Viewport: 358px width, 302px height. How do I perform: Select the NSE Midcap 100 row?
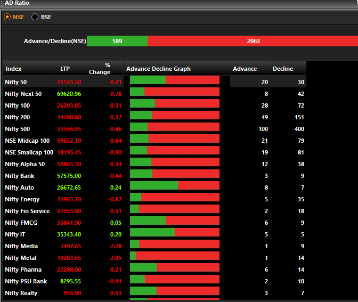[x=154, y=141]
